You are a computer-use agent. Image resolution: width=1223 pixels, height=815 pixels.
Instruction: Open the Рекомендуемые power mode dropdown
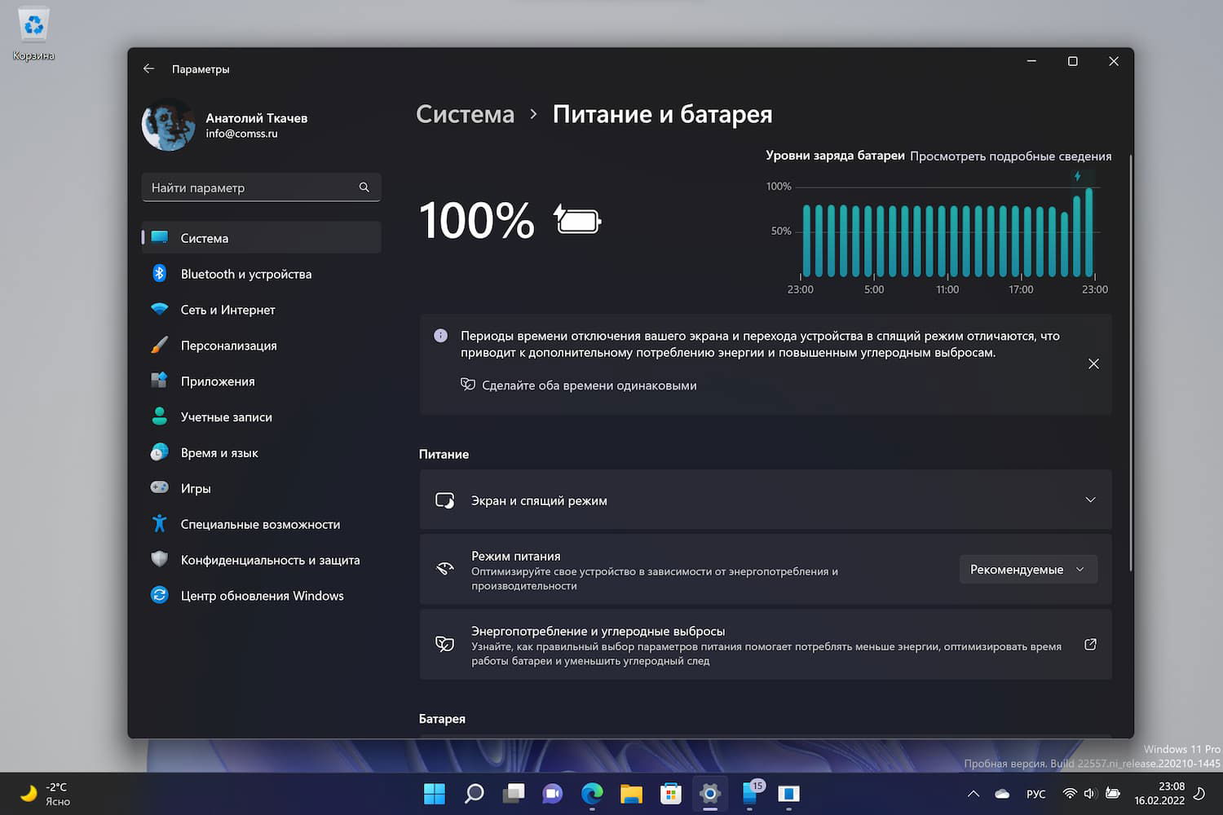point(1027,570)
